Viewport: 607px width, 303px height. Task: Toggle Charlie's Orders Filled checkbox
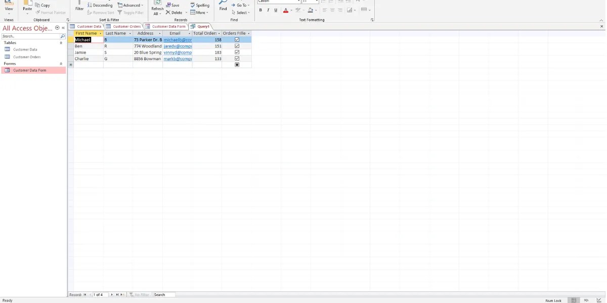point(237,59)
